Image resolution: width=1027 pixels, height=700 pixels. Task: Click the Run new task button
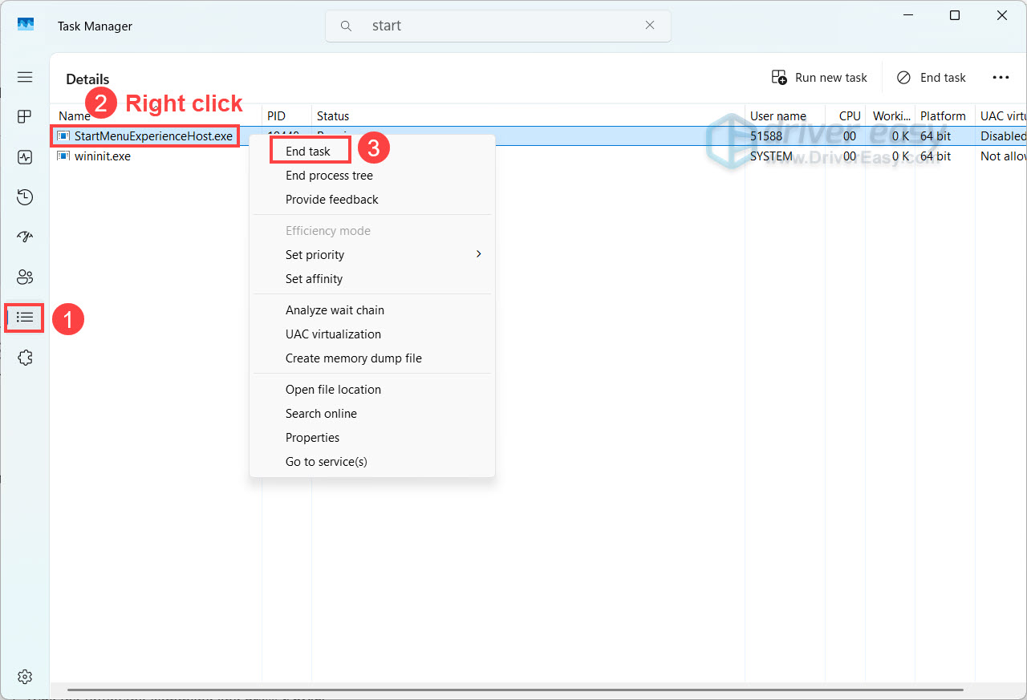[819, 78]
